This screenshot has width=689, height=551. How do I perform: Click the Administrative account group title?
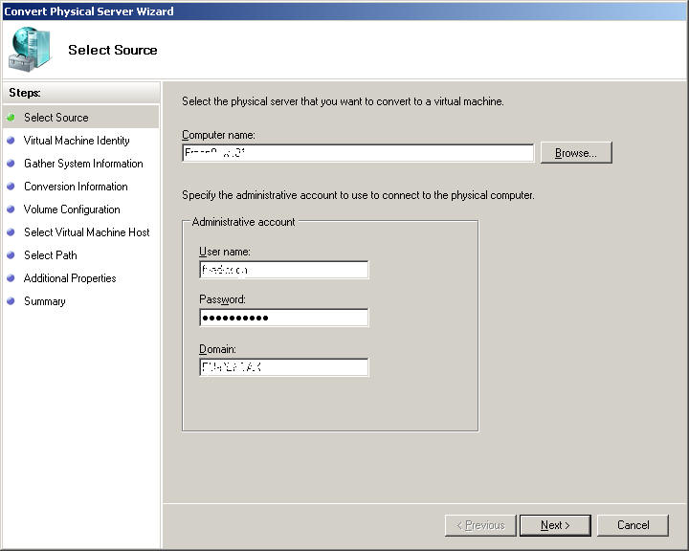[x=243, y=222]
